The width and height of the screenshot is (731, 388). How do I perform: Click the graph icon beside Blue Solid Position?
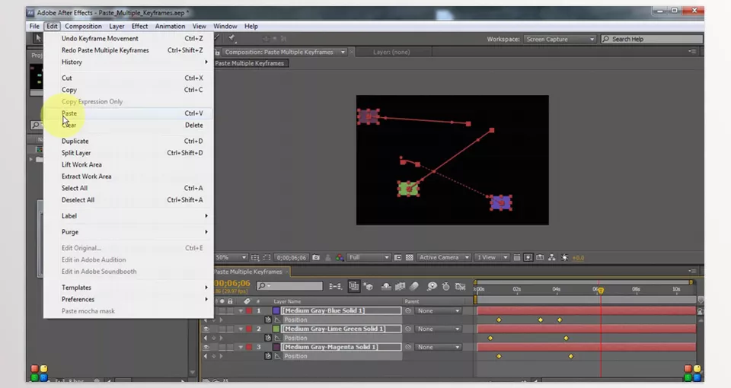pyautogui.click(x=277, y=320)
